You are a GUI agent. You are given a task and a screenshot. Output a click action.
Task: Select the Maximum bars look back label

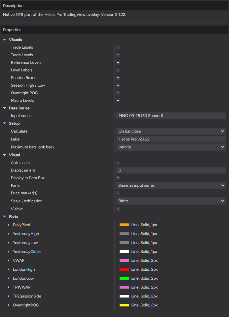[32, 147]
